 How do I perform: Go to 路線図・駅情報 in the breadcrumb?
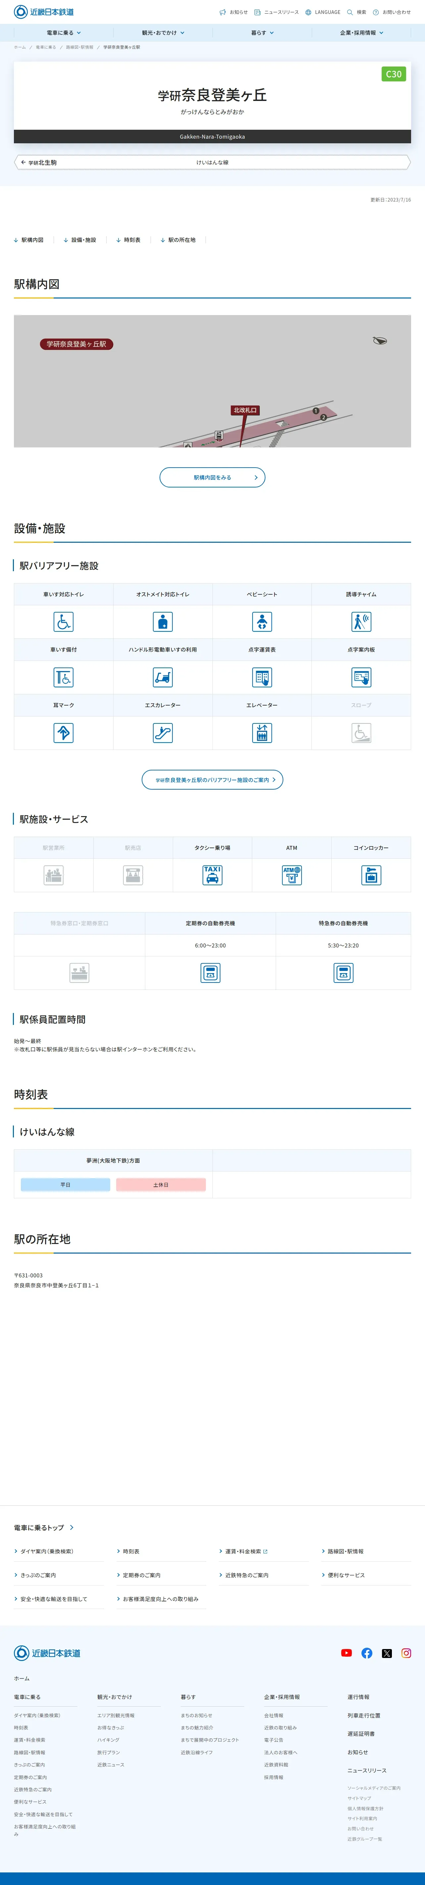80,47
